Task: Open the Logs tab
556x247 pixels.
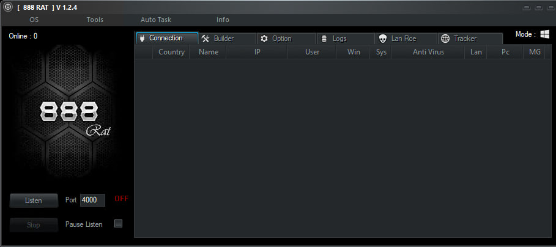Action: point(346,39)
